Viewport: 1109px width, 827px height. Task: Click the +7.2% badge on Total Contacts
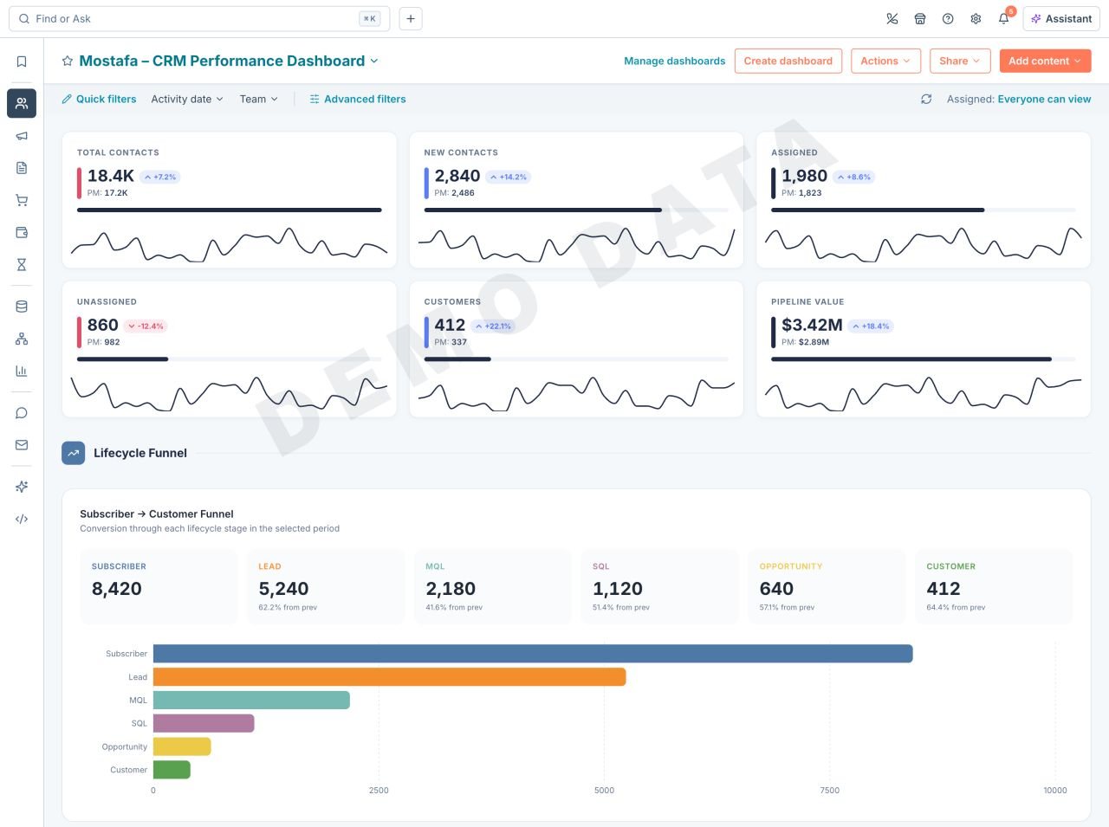tap(160, 177)
